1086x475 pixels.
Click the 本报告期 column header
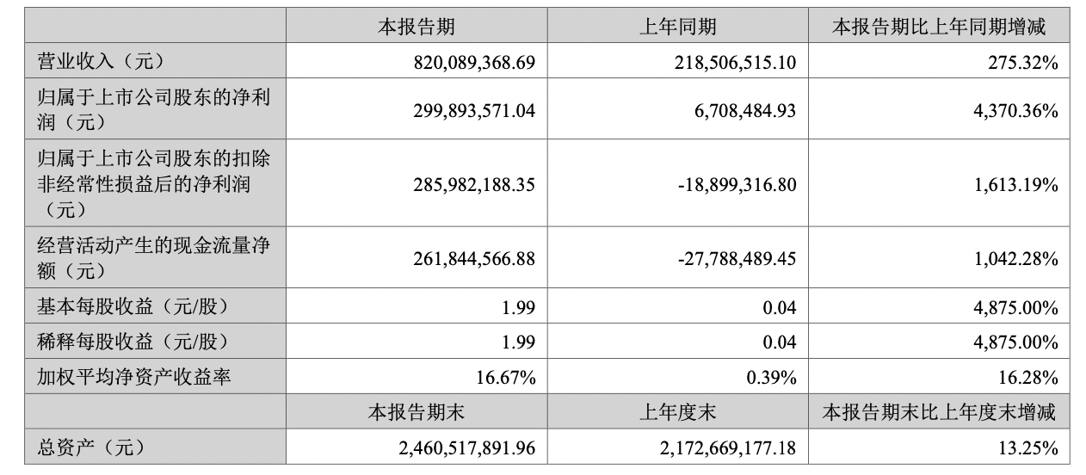pyautogui.click(x=417, y=27)
